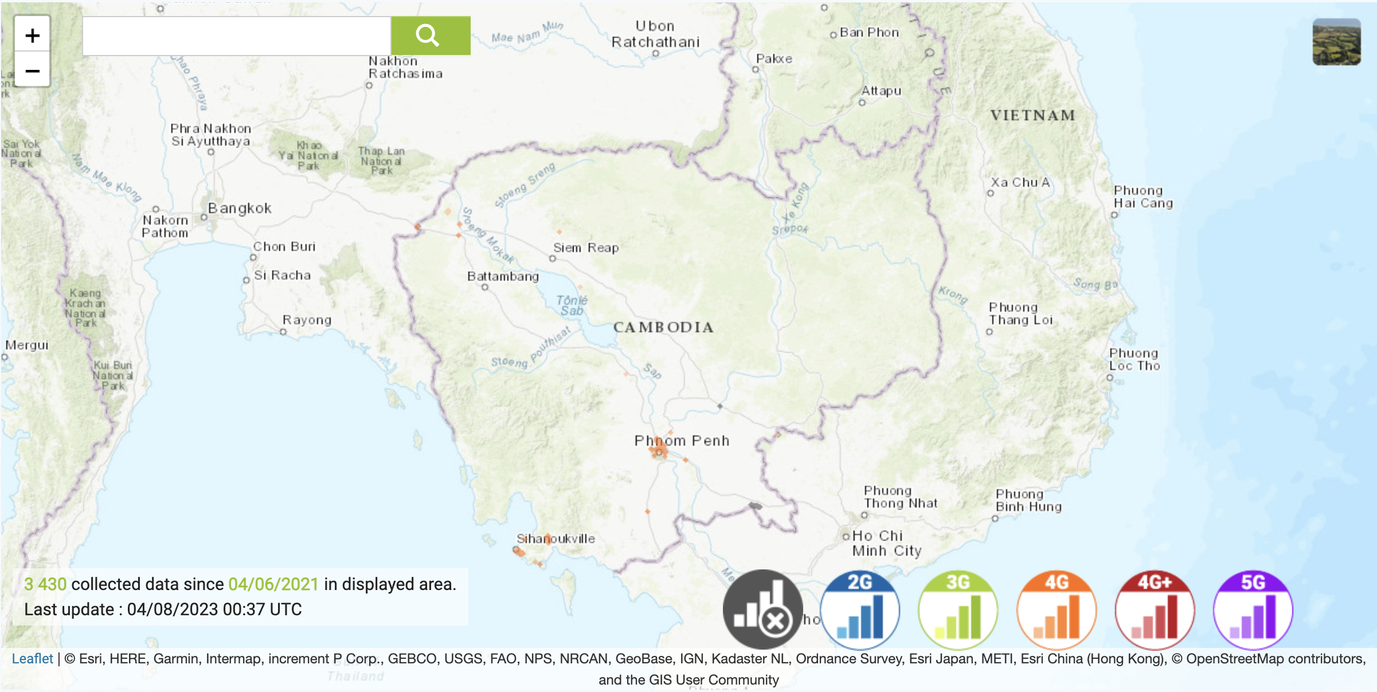Viewport: 1377px width, 692px height.
Task: Click the Ho Chi Minh City label
Action: pos(886,543)
